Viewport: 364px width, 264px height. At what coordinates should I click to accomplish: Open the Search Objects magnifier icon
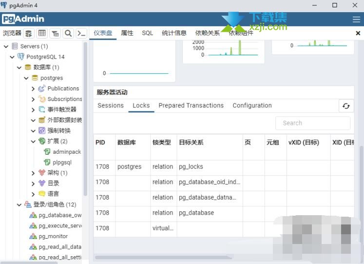(x=68, y=33)
